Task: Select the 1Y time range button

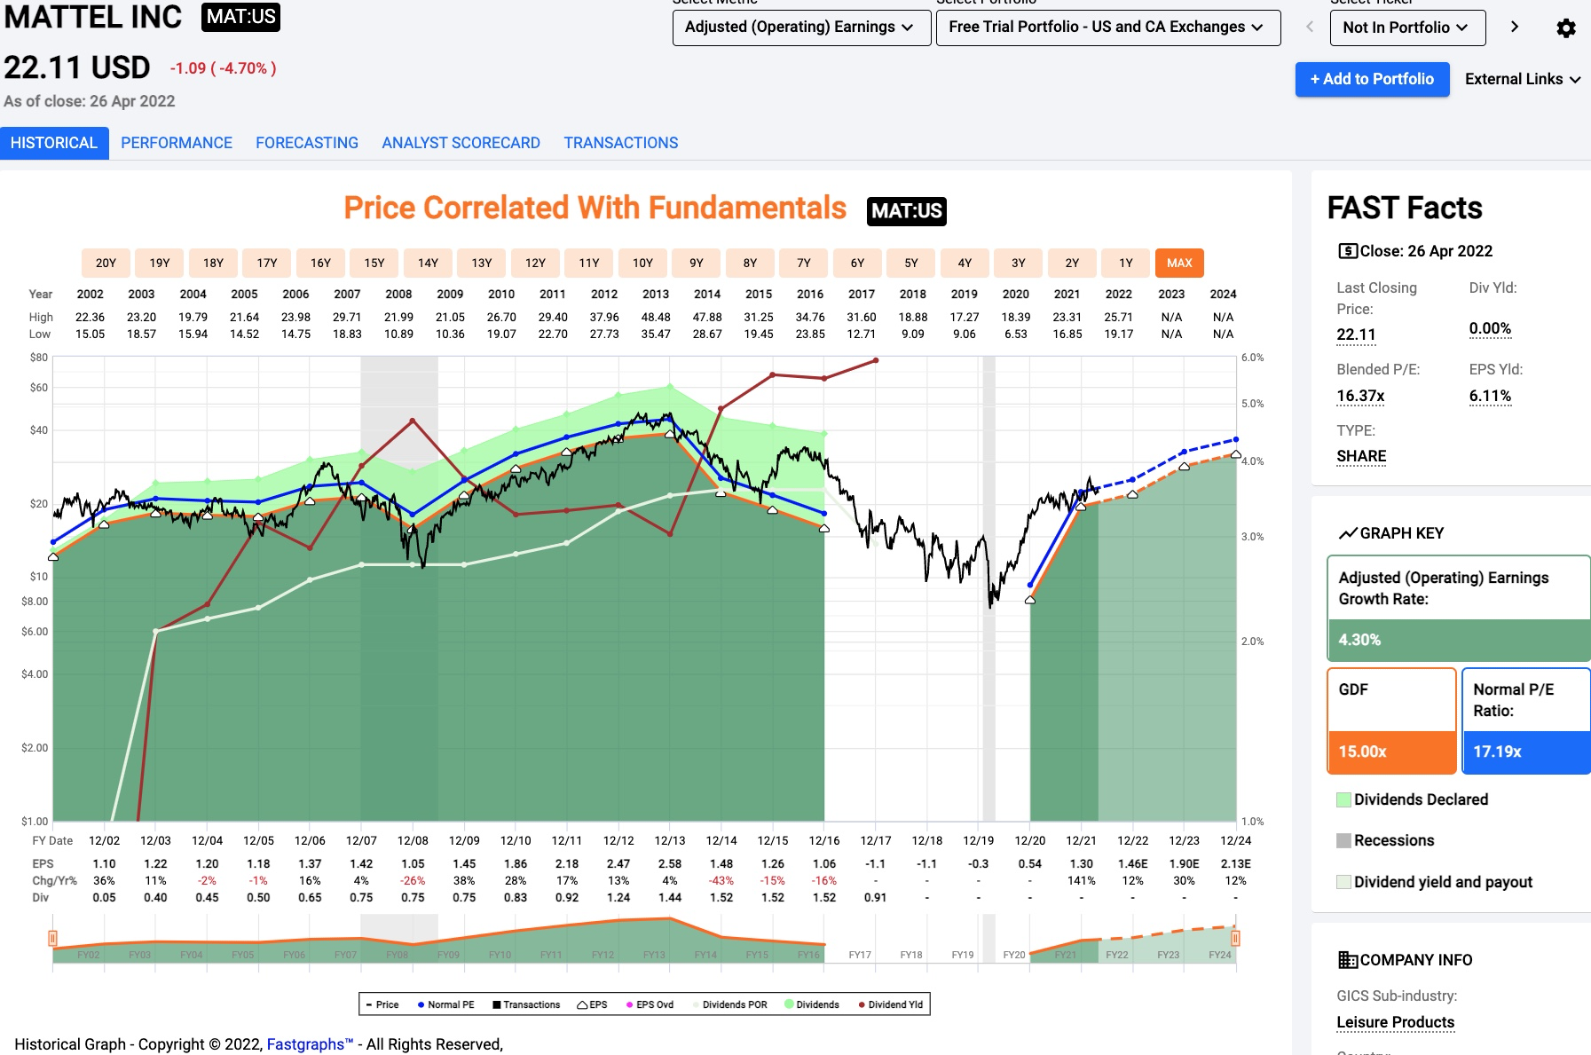Action: coord(1126,263)
